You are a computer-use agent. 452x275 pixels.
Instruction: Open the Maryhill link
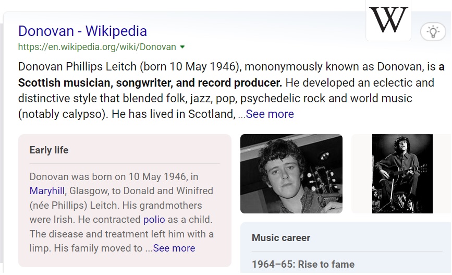tap(48, 191)
